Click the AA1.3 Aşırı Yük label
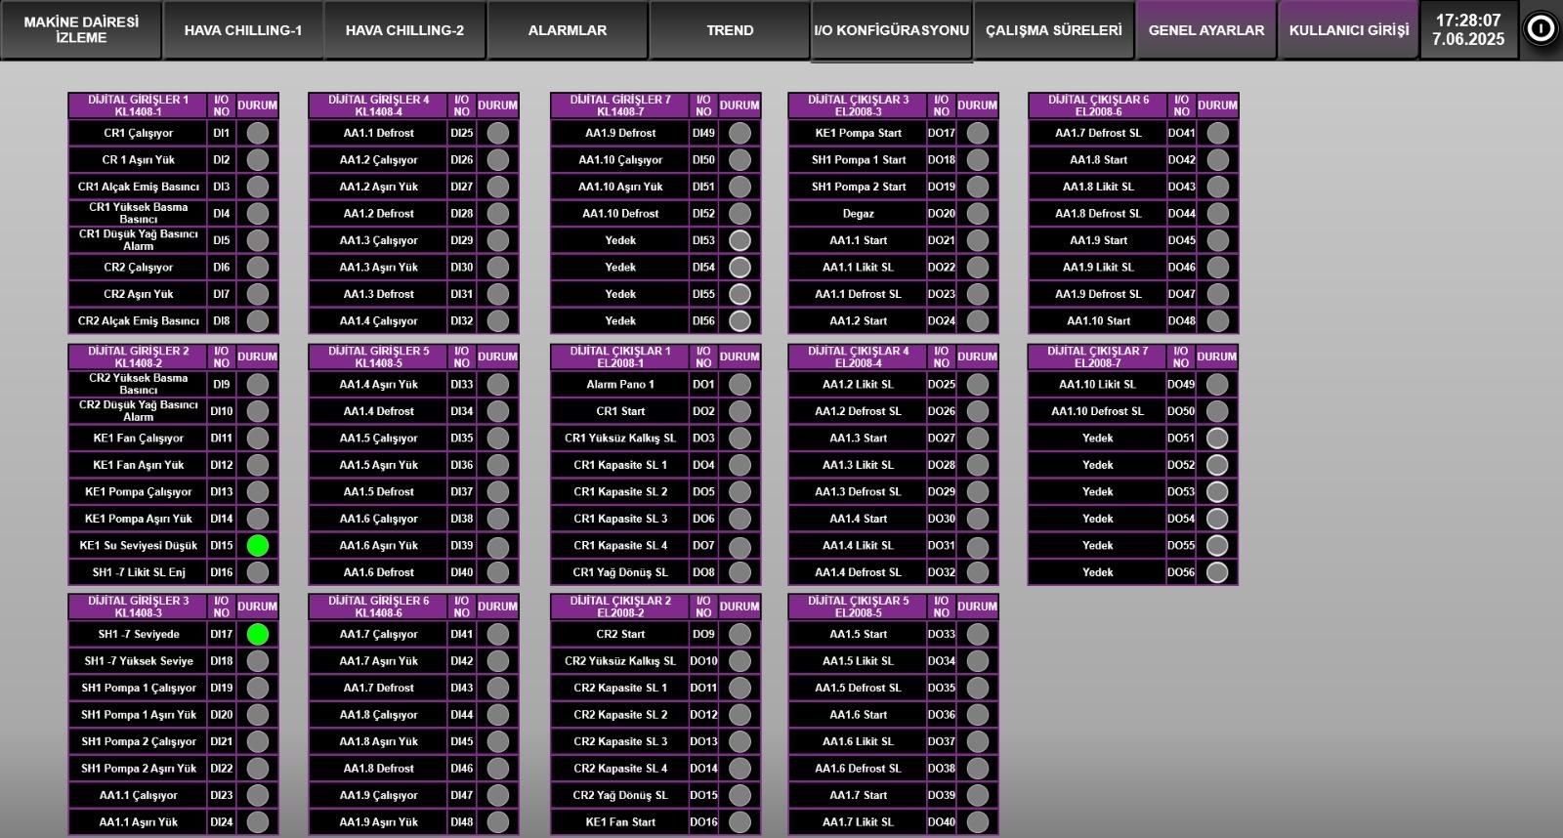This screenshot has width=1563, height=838. [378, 268]
